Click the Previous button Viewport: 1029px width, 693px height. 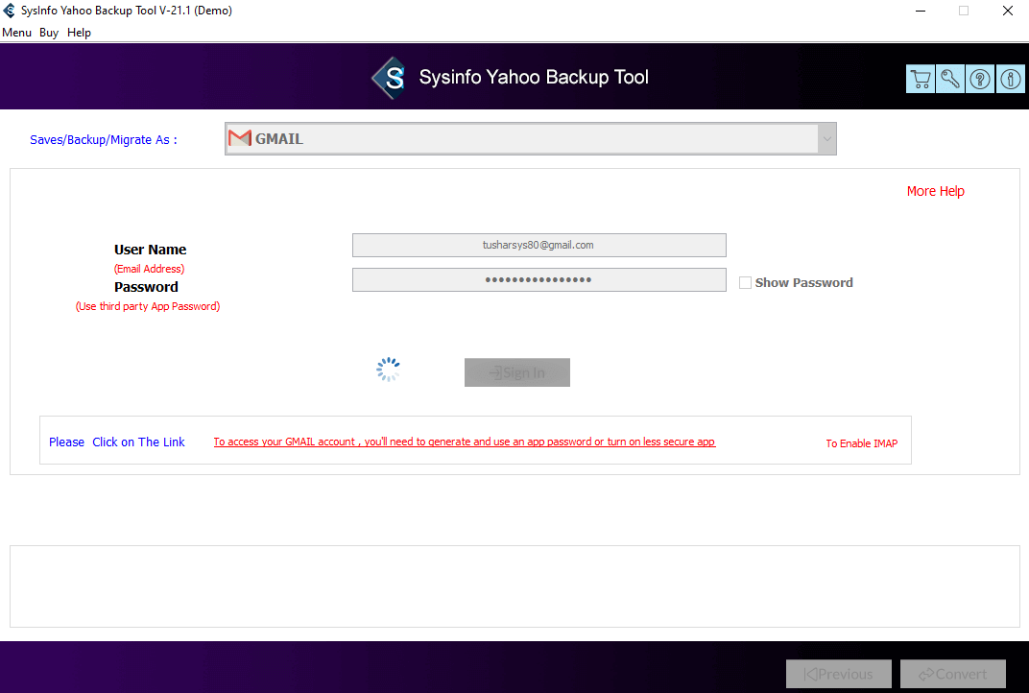pyautogui.click(x=839, y=674)
